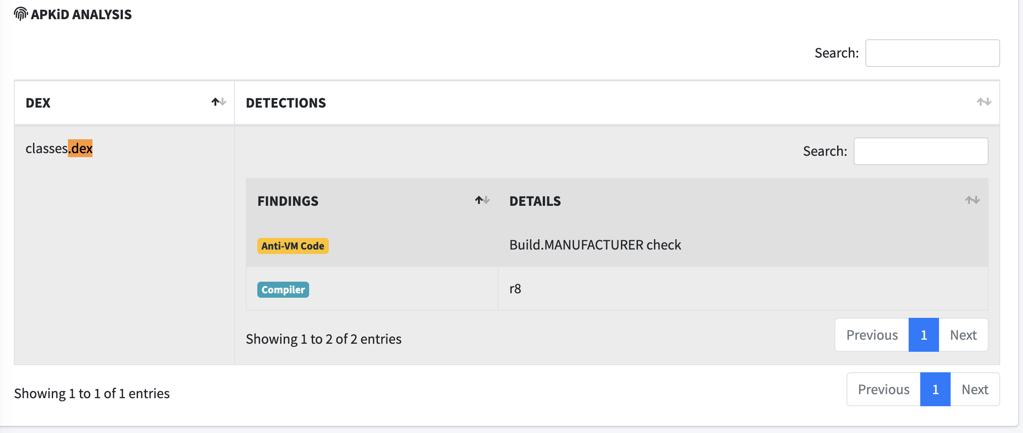The width and height of the screenshot is (1023, 433).
Task: Click the Compiler badge
Action: (x=283, y=290)
